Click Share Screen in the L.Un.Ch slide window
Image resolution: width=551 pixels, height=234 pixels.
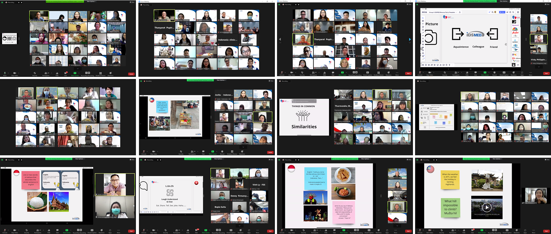coord(206,231)
